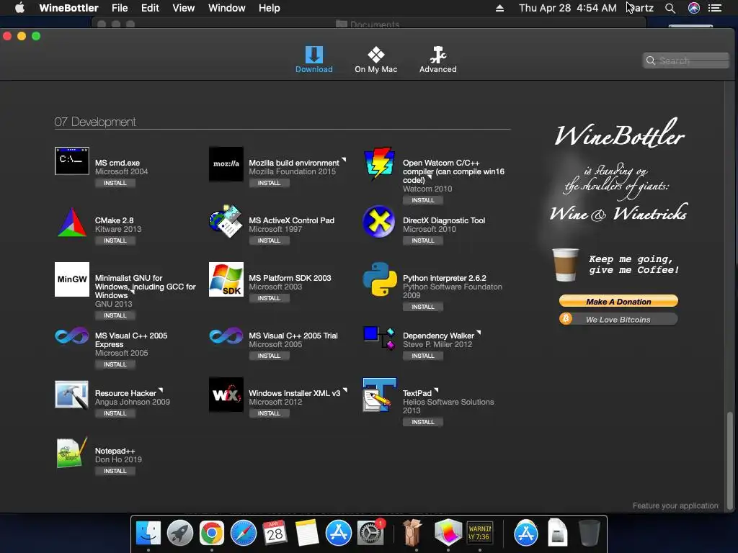738x553 pixels.
Task: Install MS cmd.exe
Action: tap(115, 183)
